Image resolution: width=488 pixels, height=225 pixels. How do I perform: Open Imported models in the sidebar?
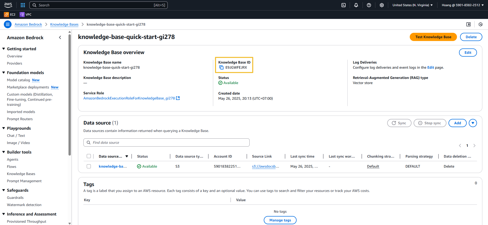[21, 112]
